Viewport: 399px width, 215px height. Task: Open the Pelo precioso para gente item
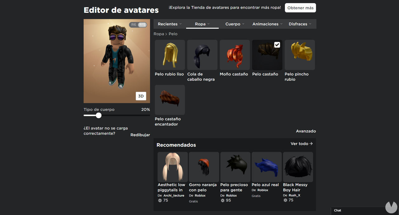point(235,167)
